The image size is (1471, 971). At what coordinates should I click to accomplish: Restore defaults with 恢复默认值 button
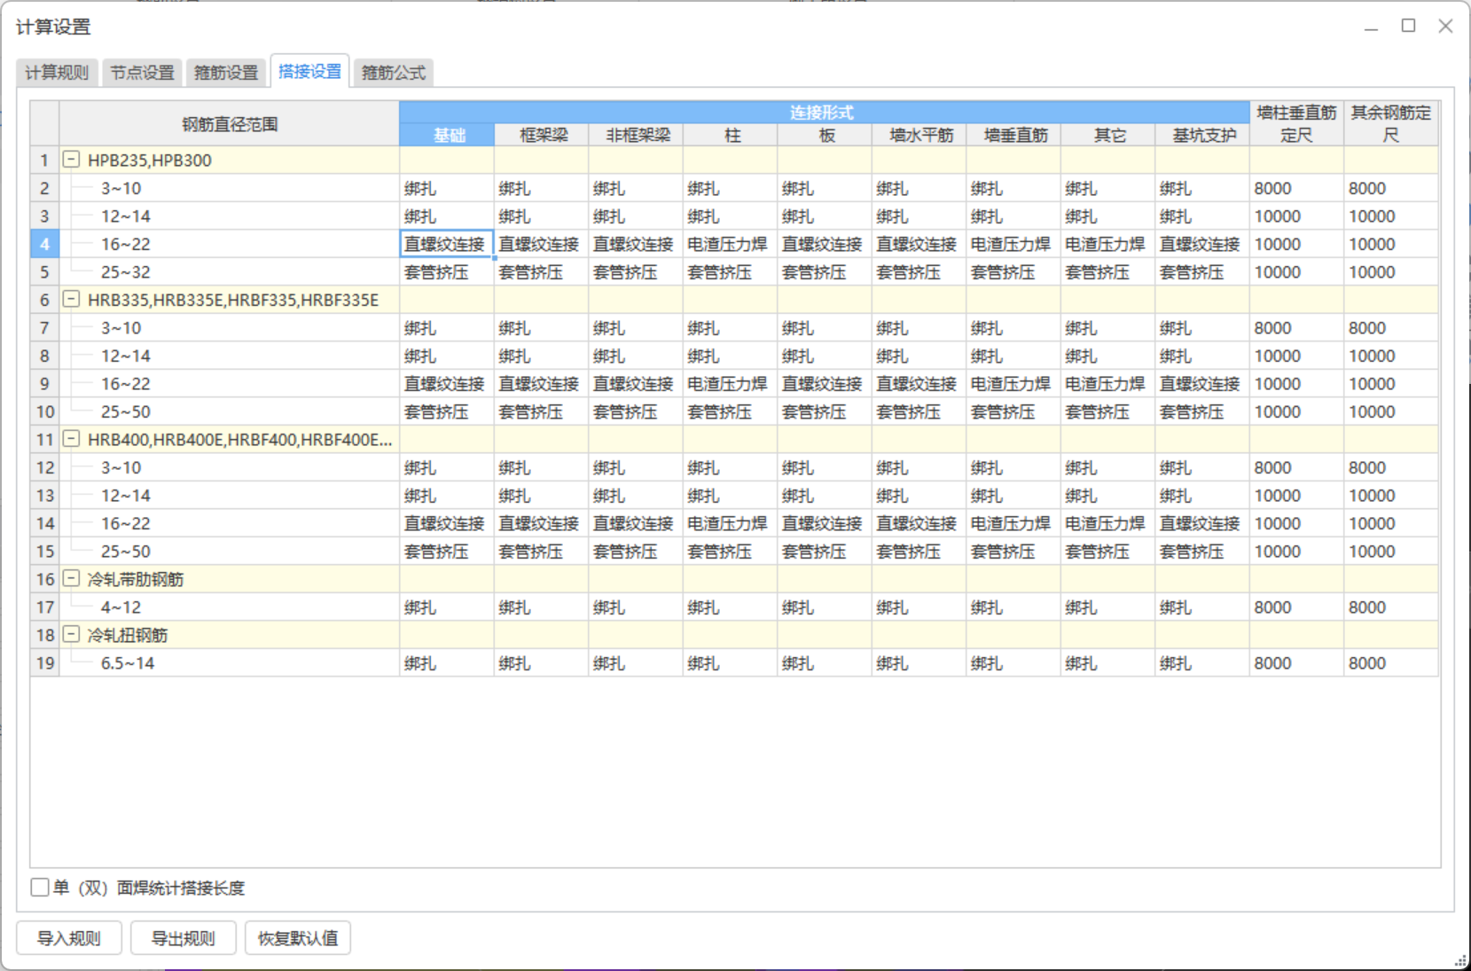pyautogui.click(x=298, y=938)
